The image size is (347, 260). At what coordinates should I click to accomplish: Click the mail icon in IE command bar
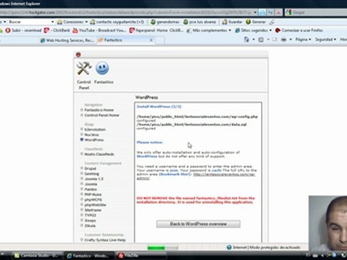pos(275,40)
